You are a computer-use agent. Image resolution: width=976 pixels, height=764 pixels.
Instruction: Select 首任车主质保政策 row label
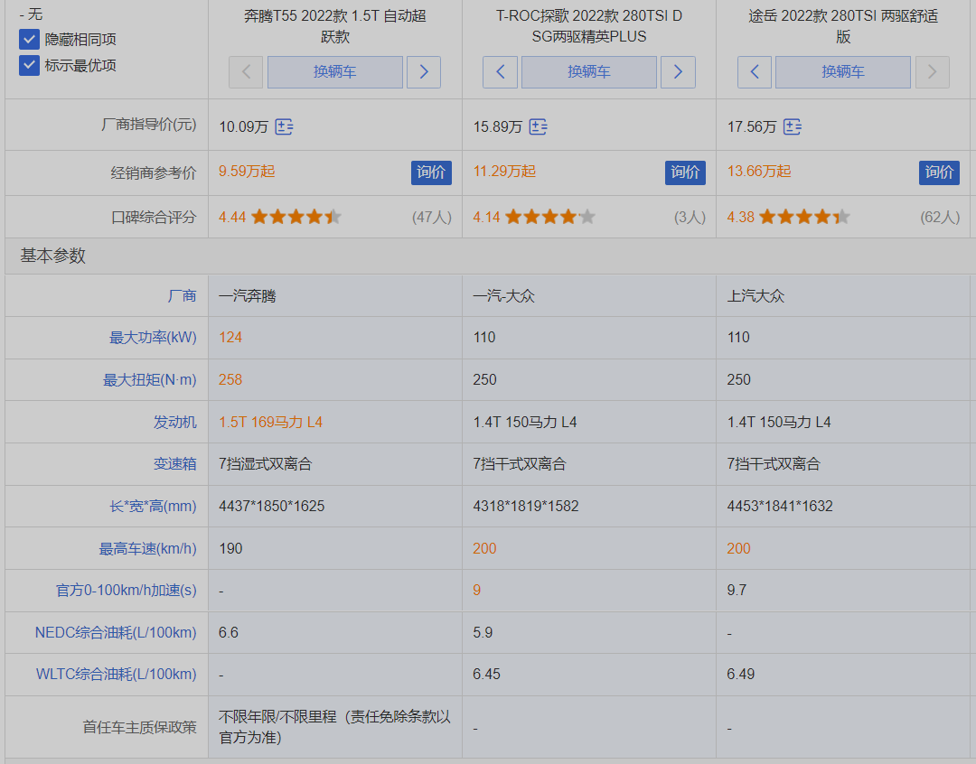pos(139,727)
